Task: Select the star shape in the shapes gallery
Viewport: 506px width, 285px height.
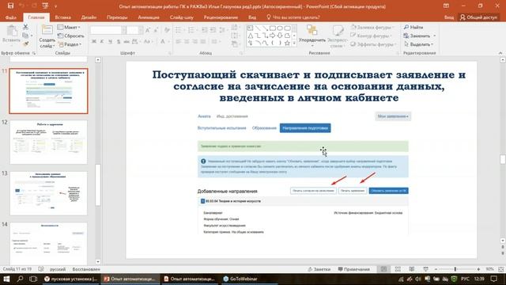Action: coord(287,43)
